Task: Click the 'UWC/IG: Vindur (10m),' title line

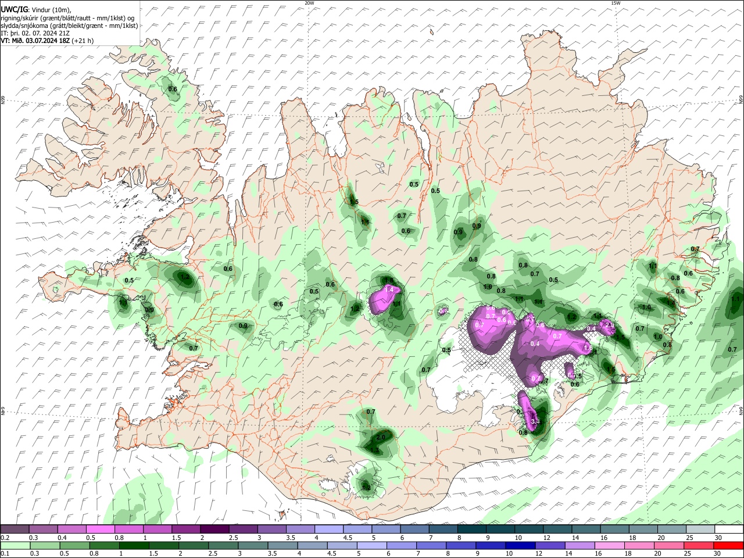Action: pos(37,10)
